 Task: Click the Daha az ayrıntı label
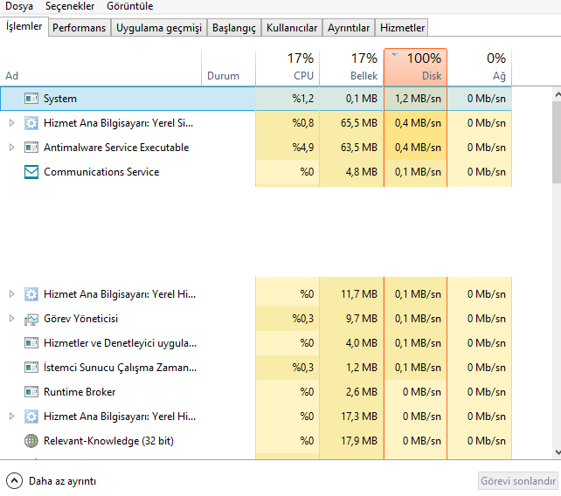click(62, 481)
